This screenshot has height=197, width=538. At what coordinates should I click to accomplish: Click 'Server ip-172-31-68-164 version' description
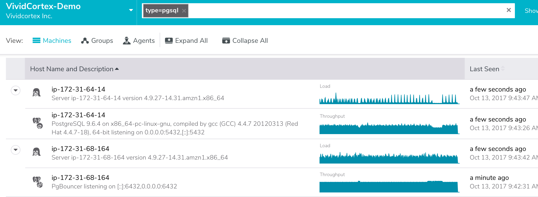click(x=140, y=158)
